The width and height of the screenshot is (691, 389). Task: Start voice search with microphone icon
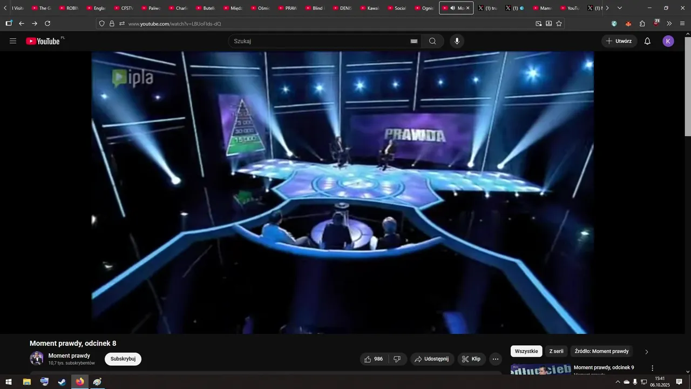click(457, 41)
